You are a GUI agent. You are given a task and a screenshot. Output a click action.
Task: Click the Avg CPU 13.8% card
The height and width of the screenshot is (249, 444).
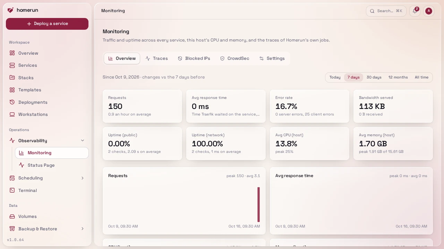(x=309, y=144)
